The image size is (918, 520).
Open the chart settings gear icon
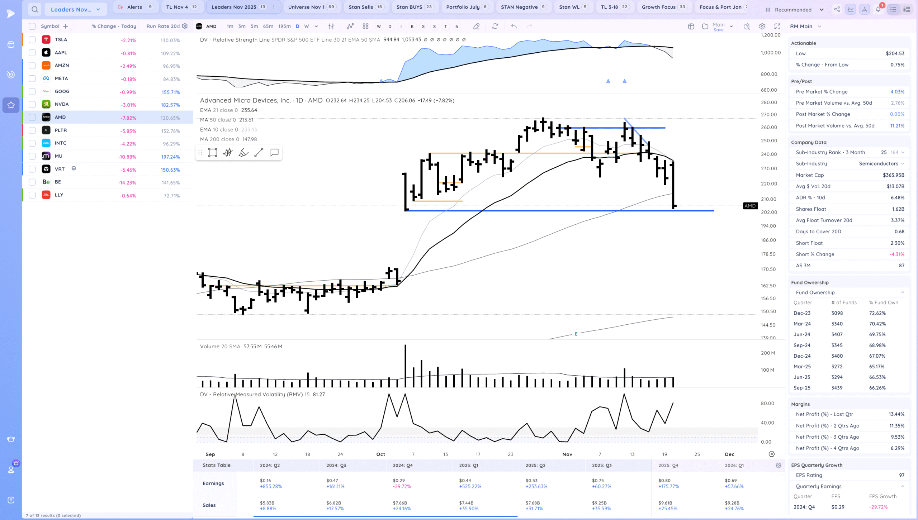[762, 26]
